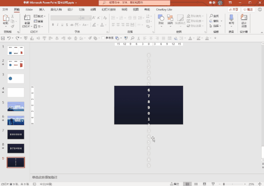Open the Customize Quick Access Toolbar dropdown
Image resolution: width=264 pixels, height=186 pixels.
(x=215, y=38)
